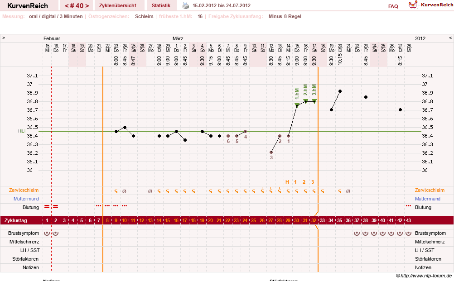Viewport: 454px width, 281px height.
Task: Go to next cycle with the > arrow
Action: 87,5
